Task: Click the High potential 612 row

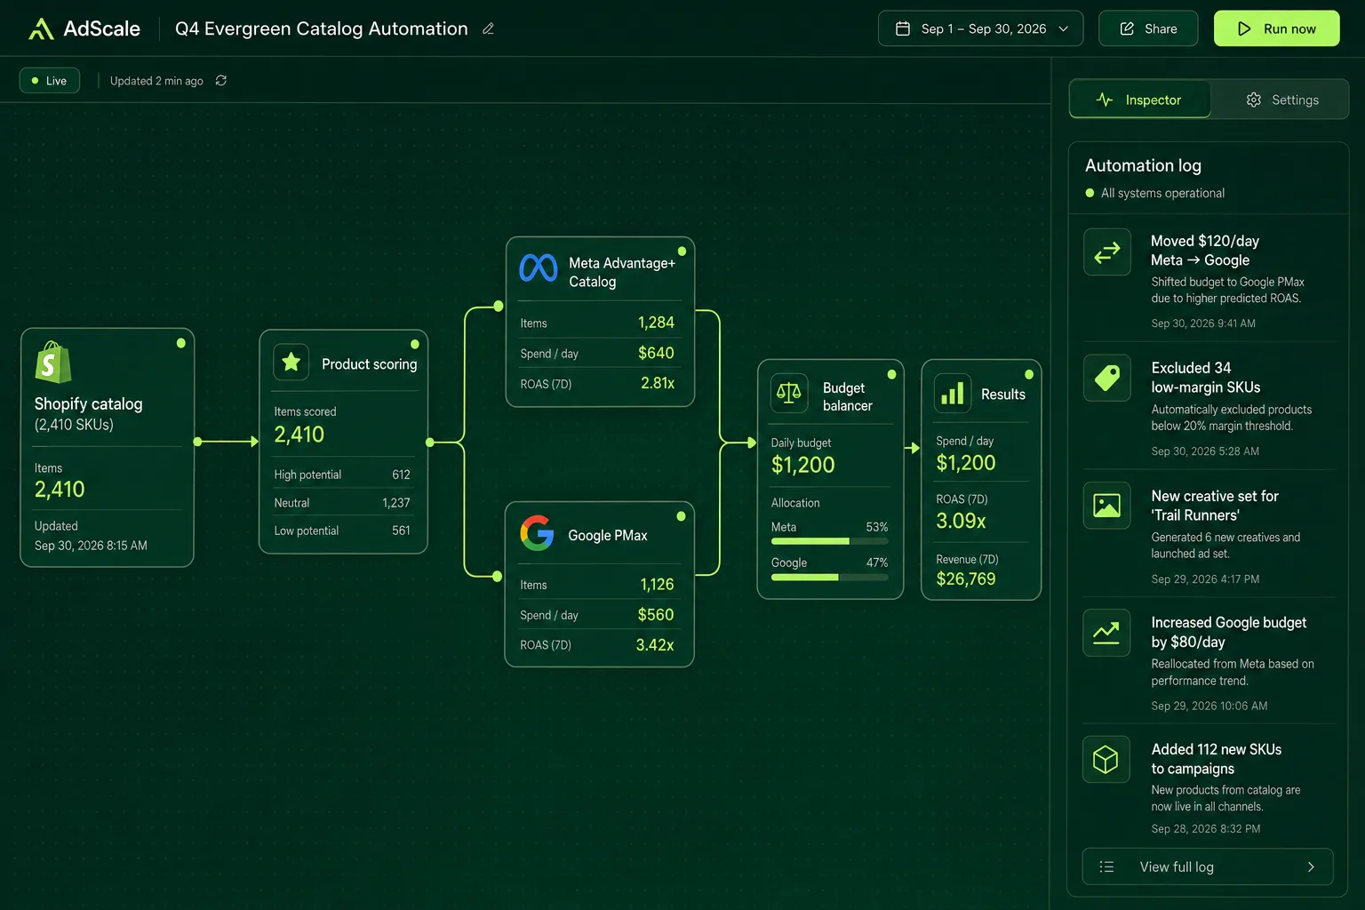Action: (x=342, y=475)
